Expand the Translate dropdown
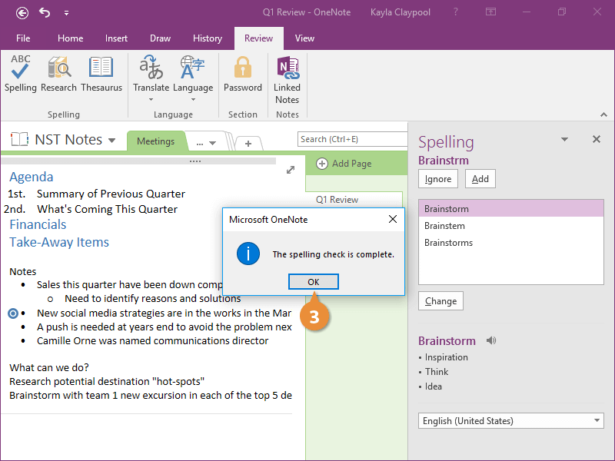This screenshot has width=615, height=461. (151, 98)
